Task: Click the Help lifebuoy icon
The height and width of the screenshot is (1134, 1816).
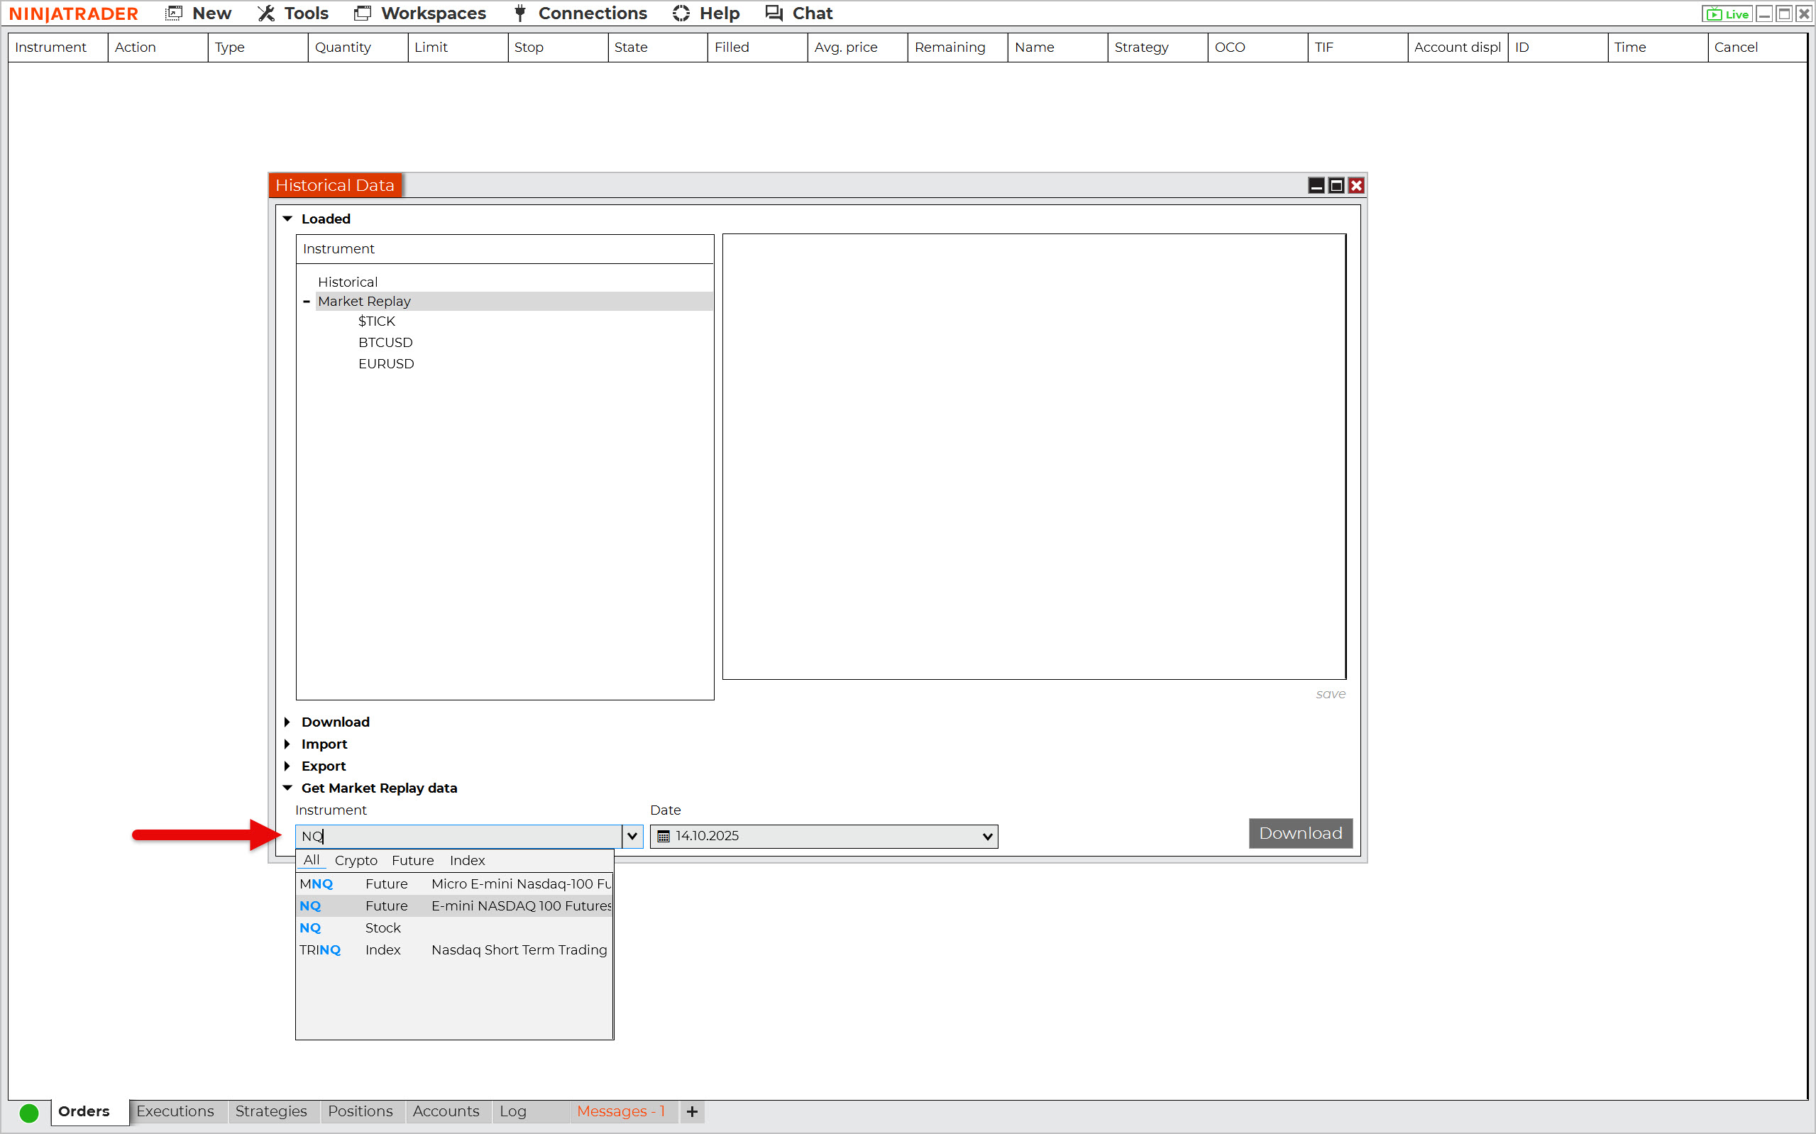Action: [x=681, y=13]
